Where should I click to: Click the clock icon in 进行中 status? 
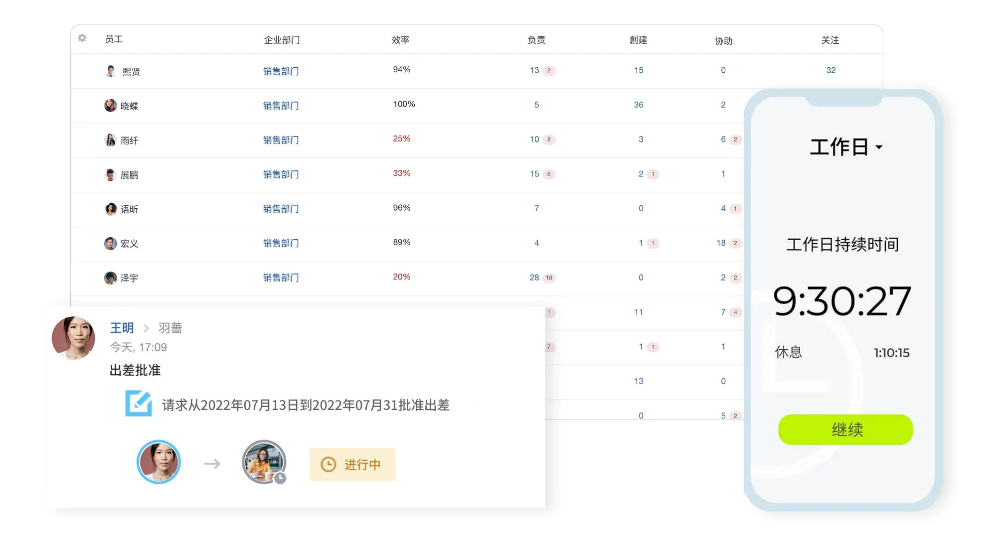point(328,464)
